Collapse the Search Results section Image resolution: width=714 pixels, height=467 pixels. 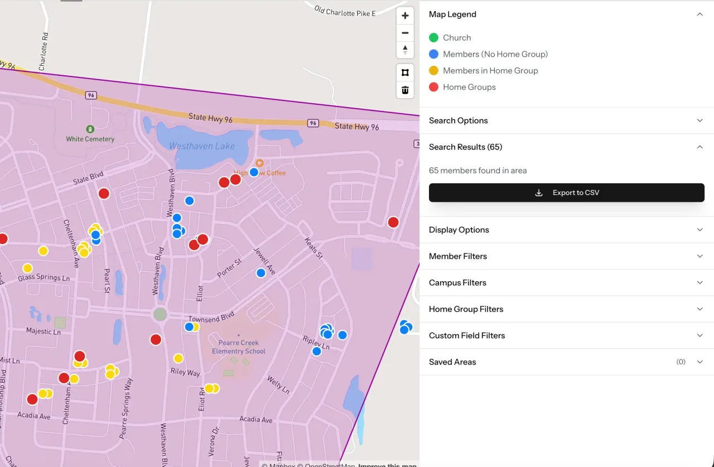pos(699,147)
